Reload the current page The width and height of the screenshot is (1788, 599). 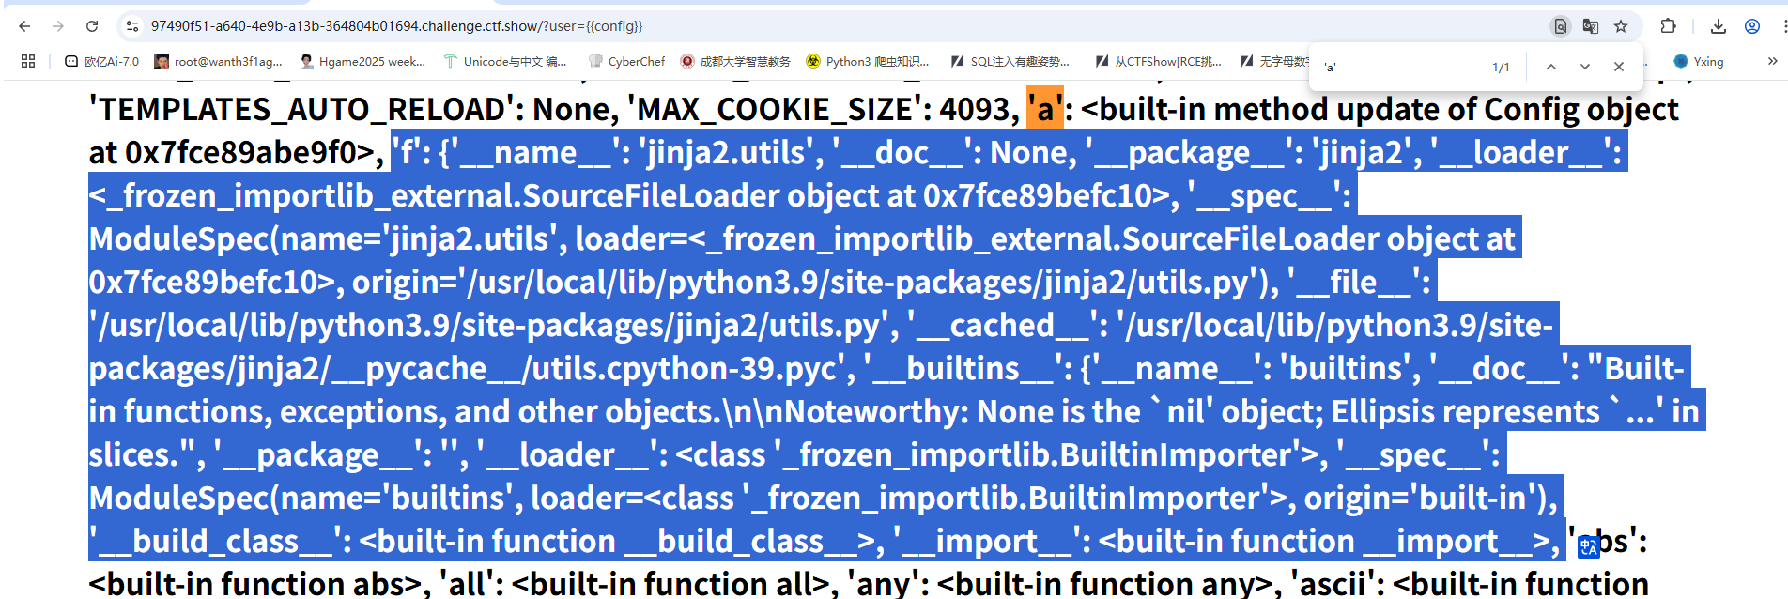click(92, 26)
